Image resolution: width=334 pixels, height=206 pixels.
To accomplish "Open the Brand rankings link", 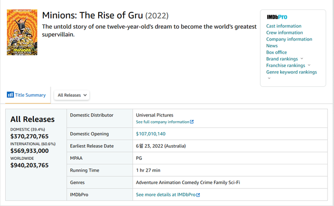I will tap(282, 59).
